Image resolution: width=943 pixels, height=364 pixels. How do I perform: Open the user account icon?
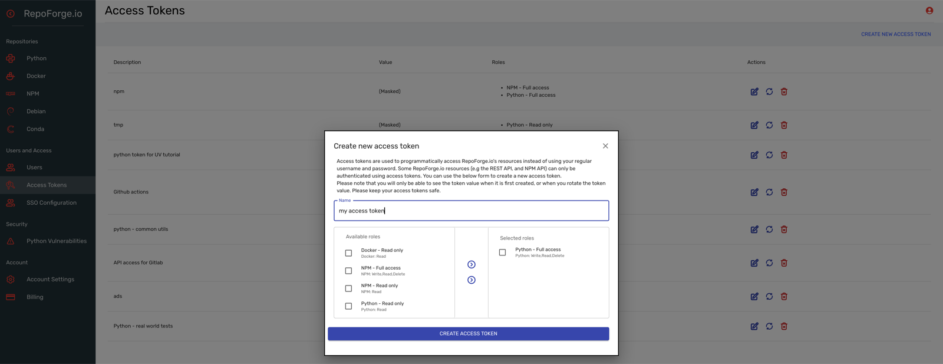click(929, 11)
